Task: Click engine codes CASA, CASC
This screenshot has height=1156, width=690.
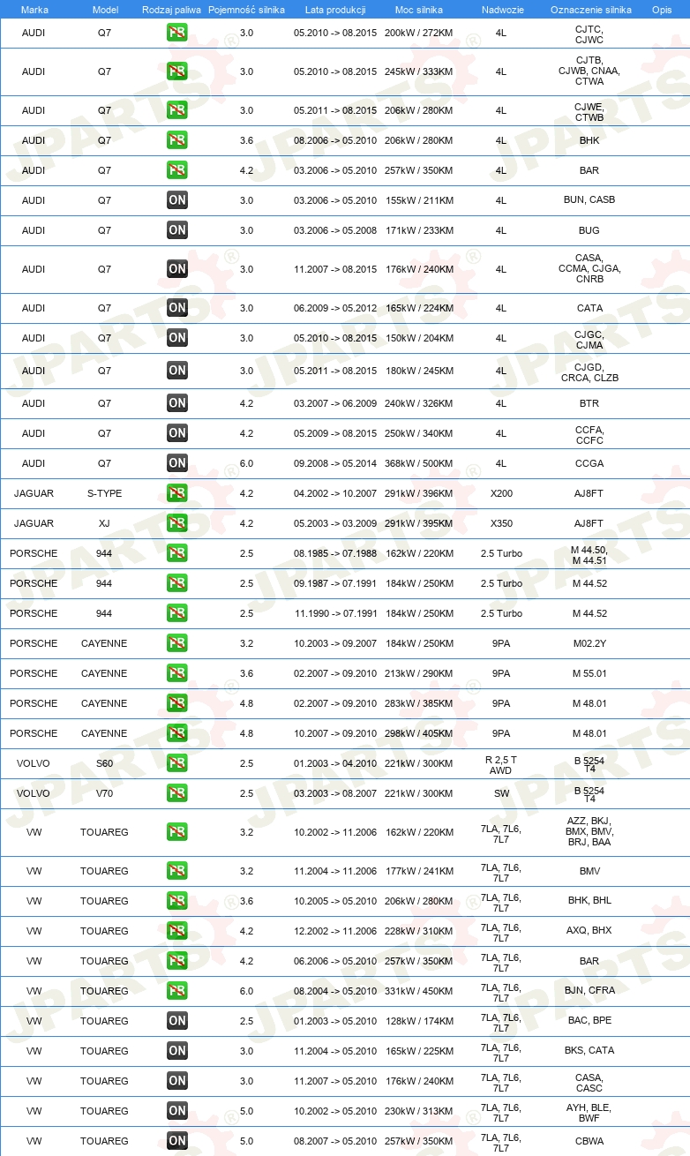Action: coord(589,1083)
